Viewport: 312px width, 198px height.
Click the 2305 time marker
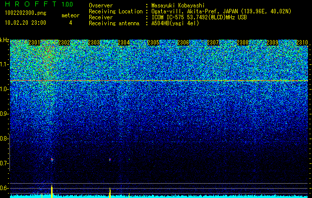pos(153,43)
